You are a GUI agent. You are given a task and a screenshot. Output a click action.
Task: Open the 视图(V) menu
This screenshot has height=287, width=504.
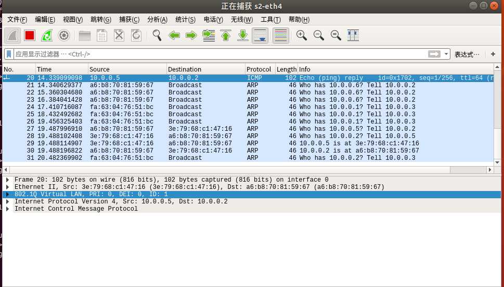pos(73,20)
